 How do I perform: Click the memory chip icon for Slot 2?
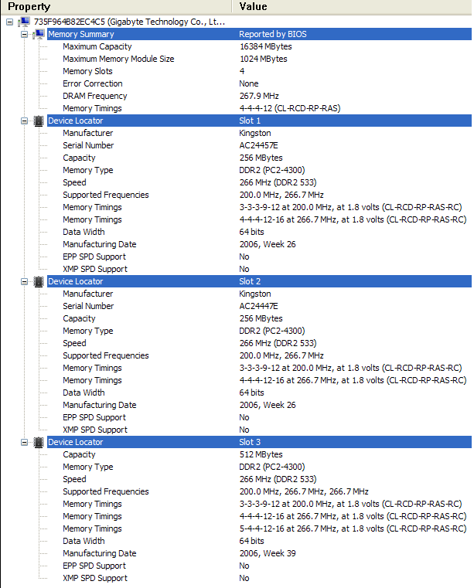coord(39,281)
